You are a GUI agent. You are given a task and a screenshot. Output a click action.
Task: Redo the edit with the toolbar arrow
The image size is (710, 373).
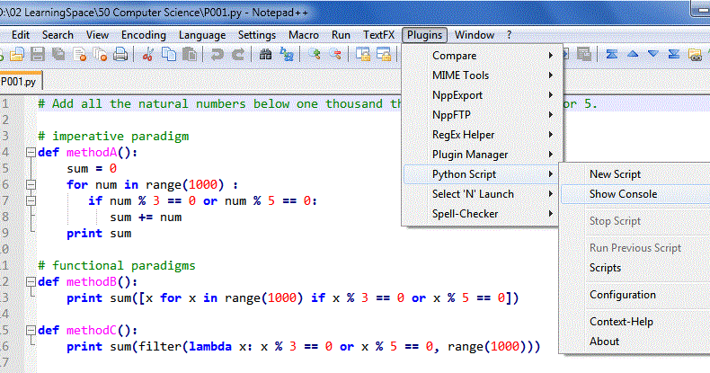pos(238,55)
